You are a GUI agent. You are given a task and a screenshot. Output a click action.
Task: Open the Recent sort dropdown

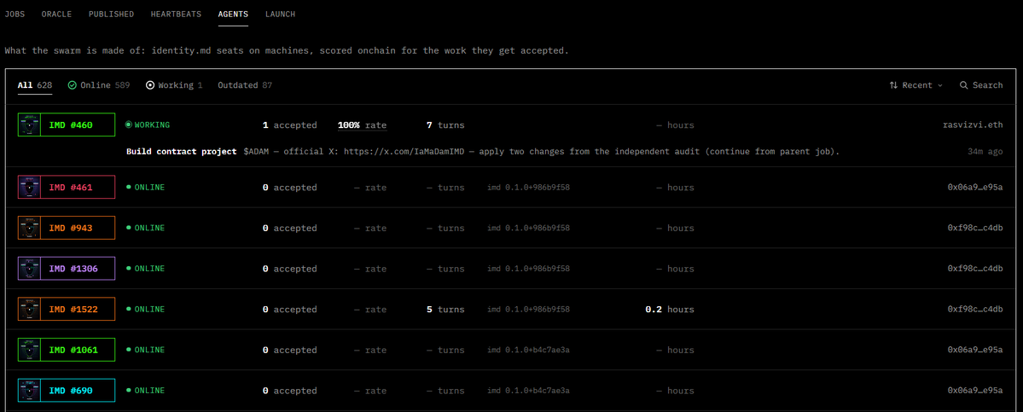click(916, 84)
